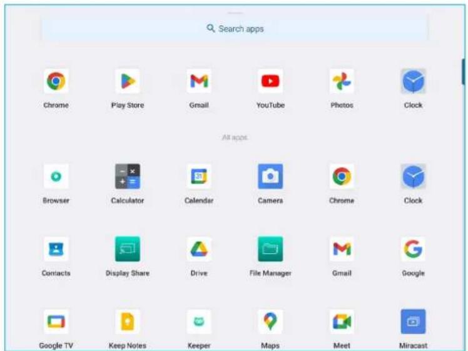The image size is (468, 351).
Task: Open the Calendar app
Action: [199, 176]
